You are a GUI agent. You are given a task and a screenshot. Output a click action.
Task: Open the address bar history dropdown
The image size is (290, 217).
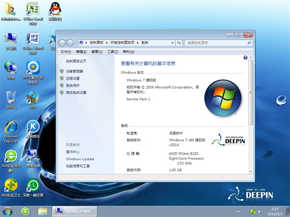pos(172,43)
